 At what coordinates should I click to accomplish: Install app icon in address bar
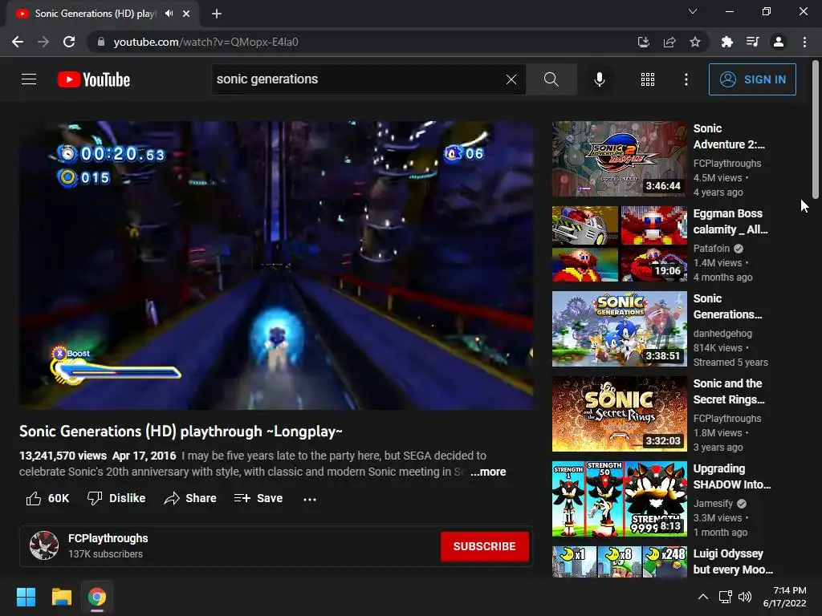click(643, 42)
